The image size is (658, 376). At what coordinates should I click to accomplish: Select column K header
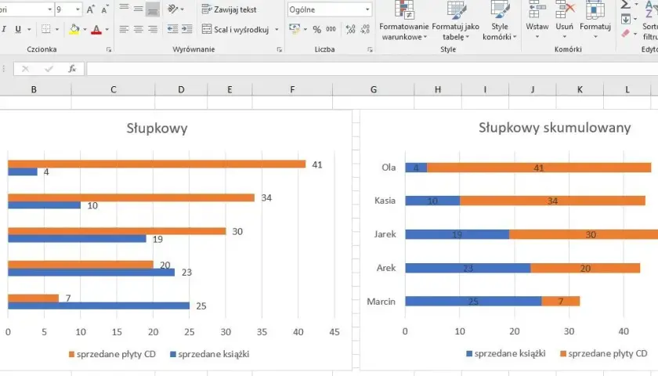[580, 89]
